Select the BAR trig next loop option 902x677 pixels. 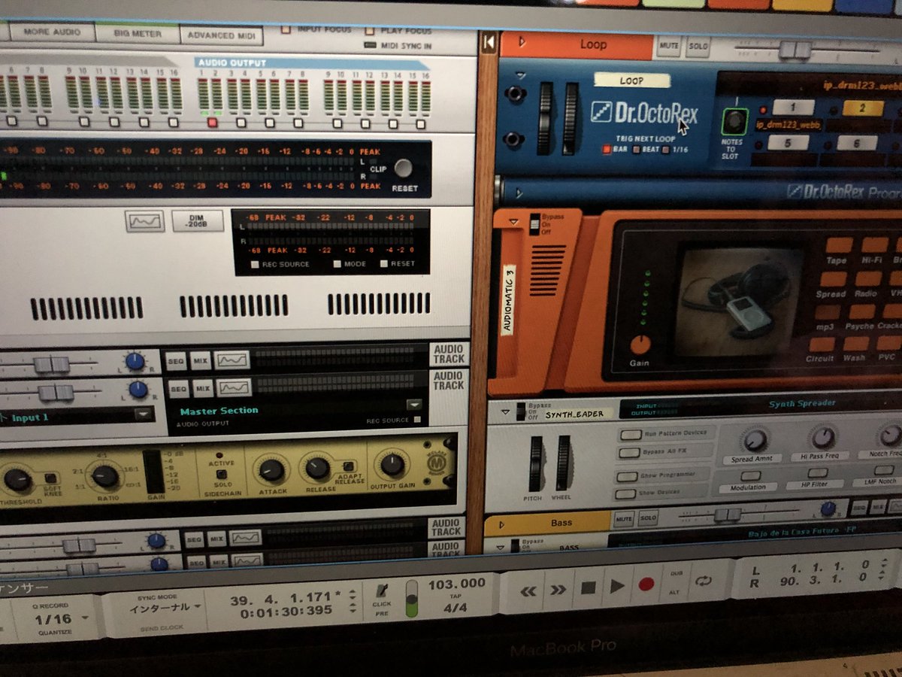(x=607, y=149)
